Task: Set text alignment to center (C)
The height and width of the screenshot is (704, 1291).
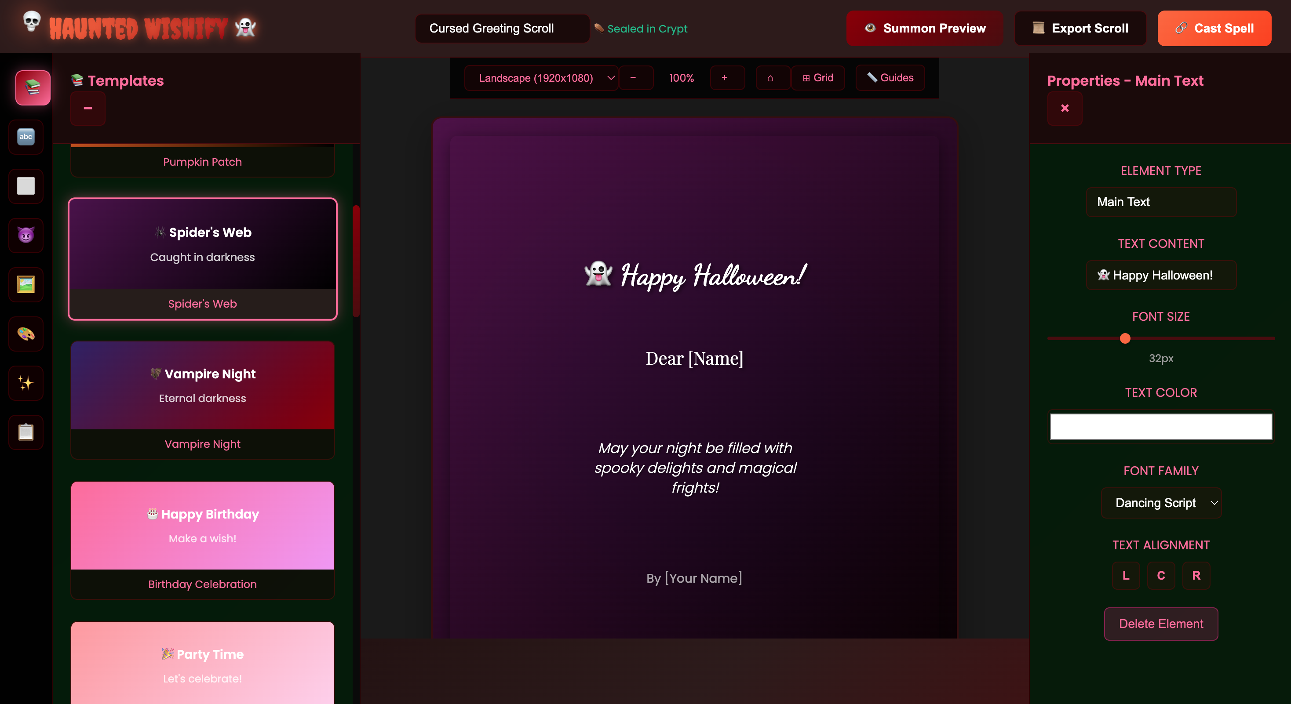Action: click(1161, 575)
